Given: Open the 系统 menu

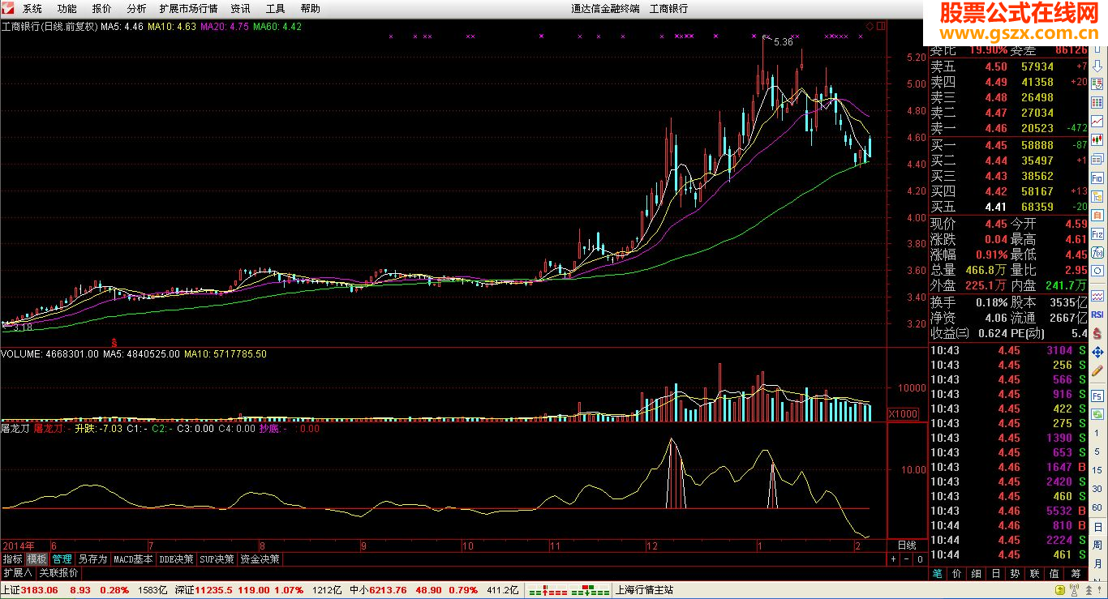Looking at the screenshot, I should [32, 9].
